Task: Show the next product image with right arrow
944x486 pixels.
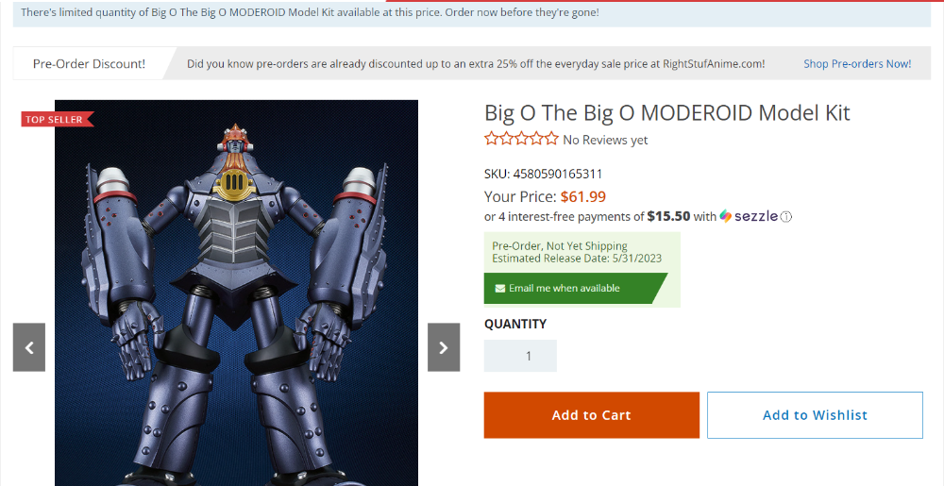Action: click(444, 347)
